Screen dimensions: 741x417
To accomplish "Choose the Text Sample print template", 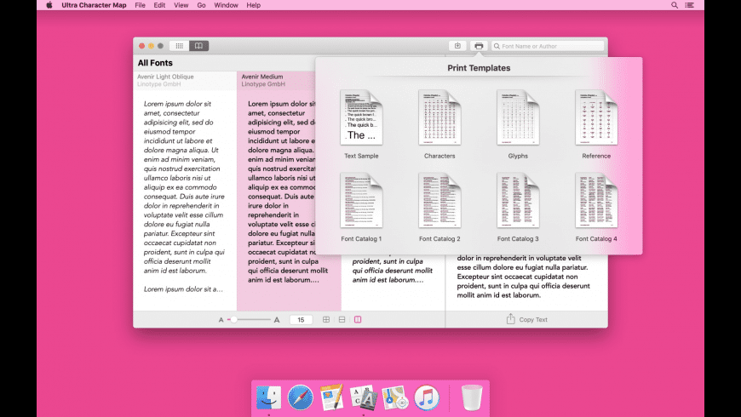I will point(361,124).
